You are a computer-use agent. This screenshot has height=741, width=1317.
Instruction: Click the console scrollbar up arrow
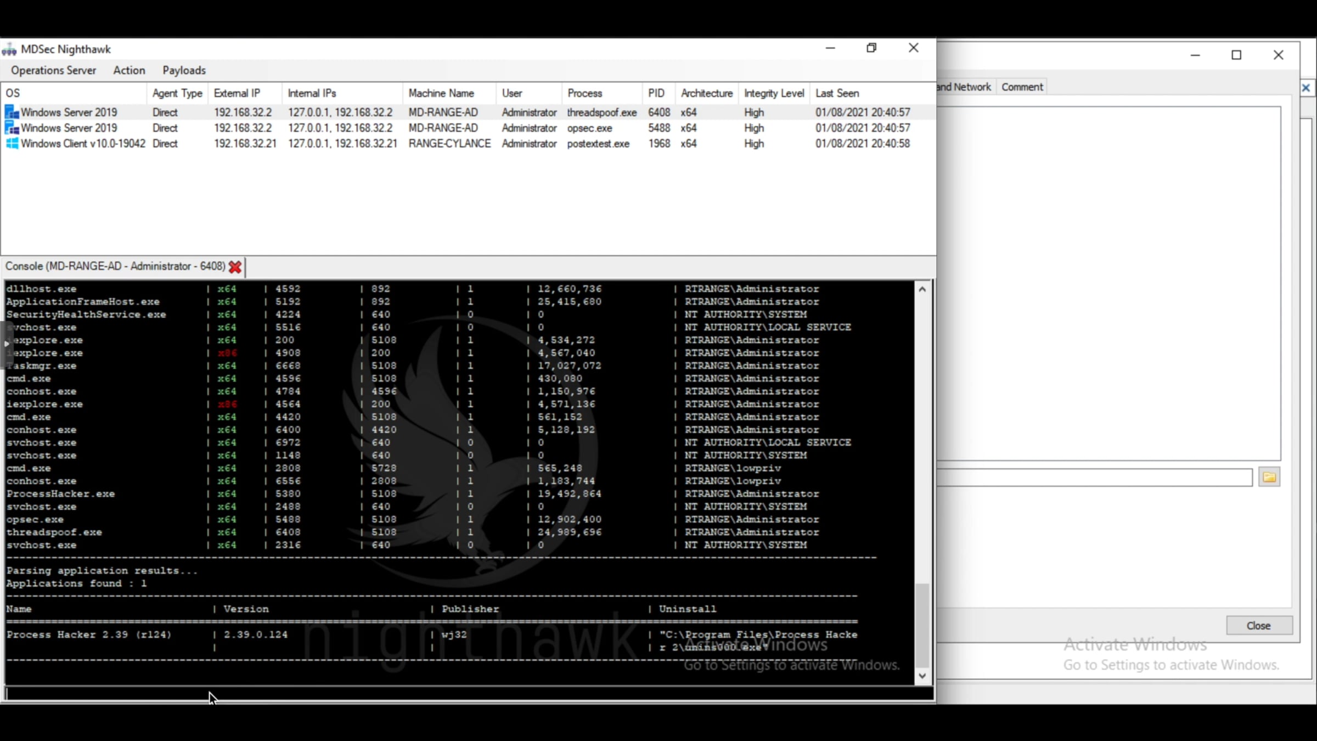pyautogui.click(x=922, y=289)
